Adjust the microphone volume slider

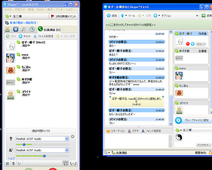[x=24, y=144]
